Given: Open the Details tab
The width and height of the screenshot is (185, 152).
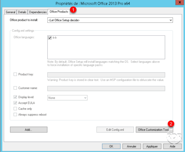Looking at the screenshot, I should 22,12.
